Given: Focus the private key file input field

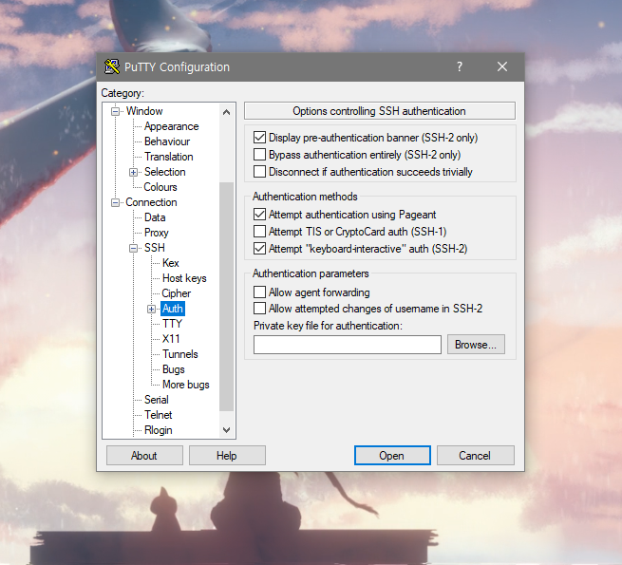Looking at the screenshot, I should [348, 345].
